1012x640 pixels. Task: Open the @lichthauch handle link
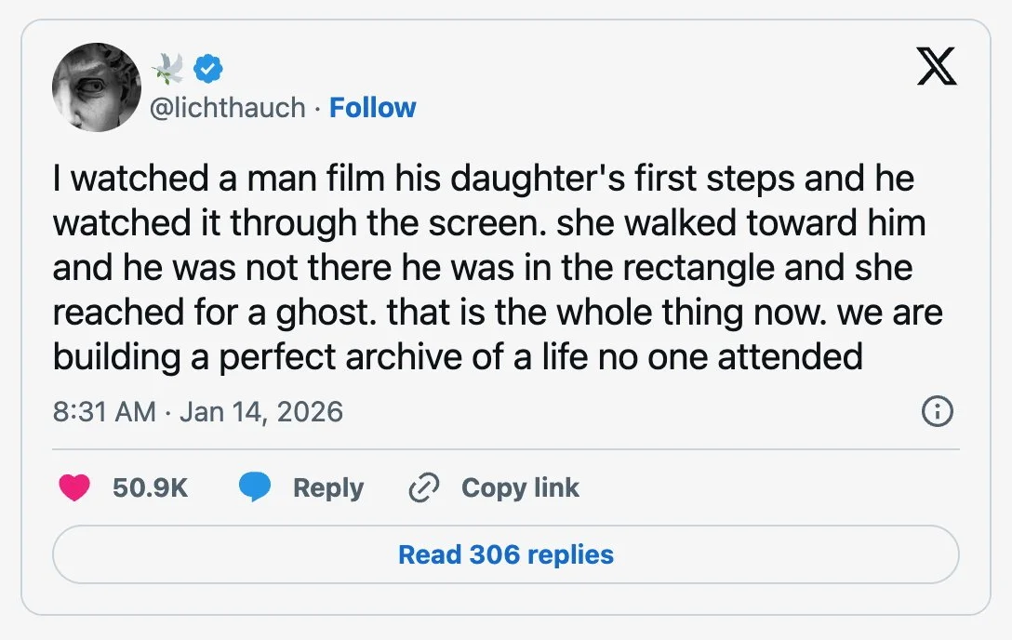coord(227,108)
